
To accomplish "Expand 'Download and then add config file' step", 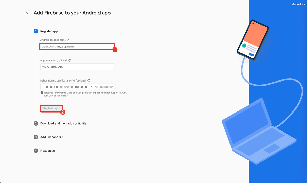I will tap(63, 123).
